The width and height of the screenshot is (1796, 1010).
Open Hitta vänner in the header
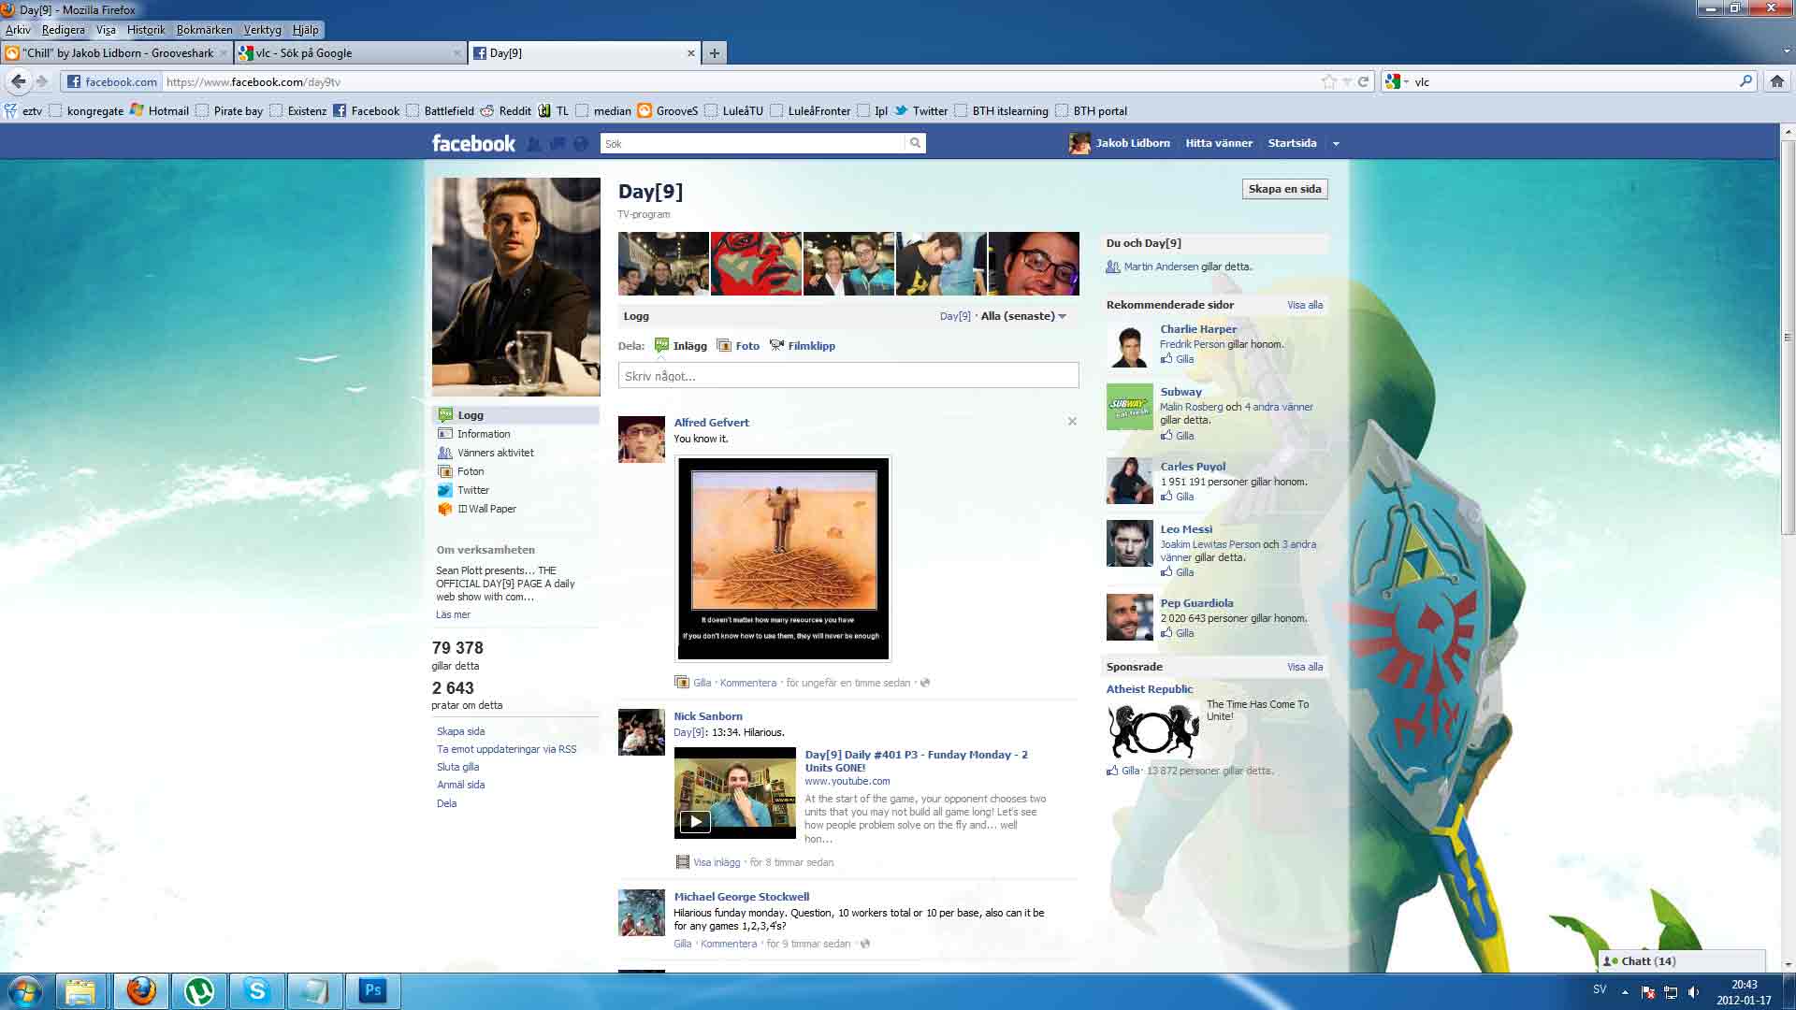click(1218, 143)
